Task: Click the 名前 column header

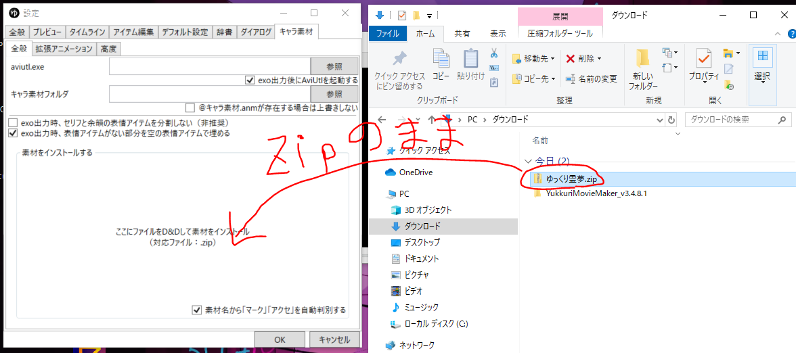Action: coord(539,141)
